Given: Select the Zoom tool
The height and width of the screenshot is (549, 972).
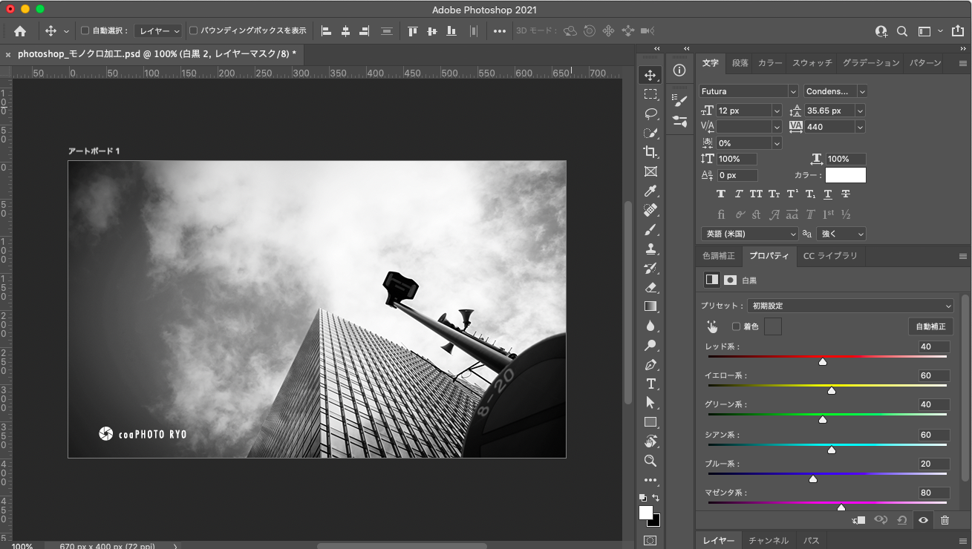Looking at the screenshot, I should coord(650,461).
